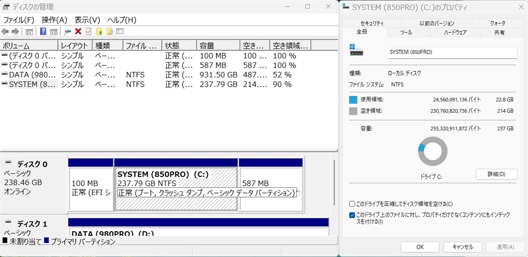Click the ディスク 0 label
Screen dimensions: 528x257
pyautogui.click(x=32, y=165)
